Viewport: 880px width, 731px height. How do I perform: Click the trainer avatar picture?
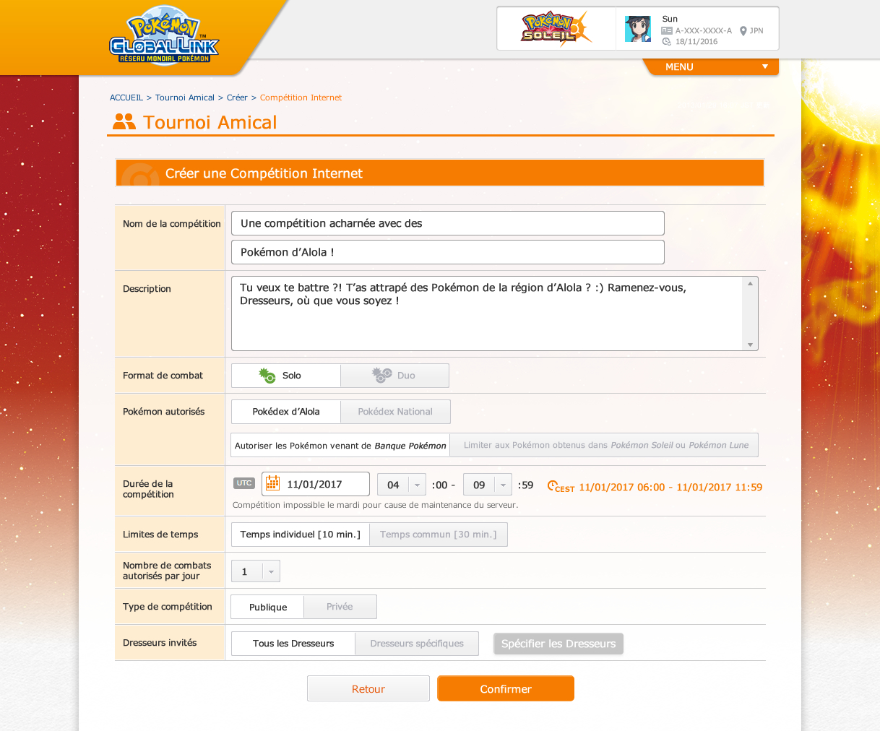tap(637, 29)
